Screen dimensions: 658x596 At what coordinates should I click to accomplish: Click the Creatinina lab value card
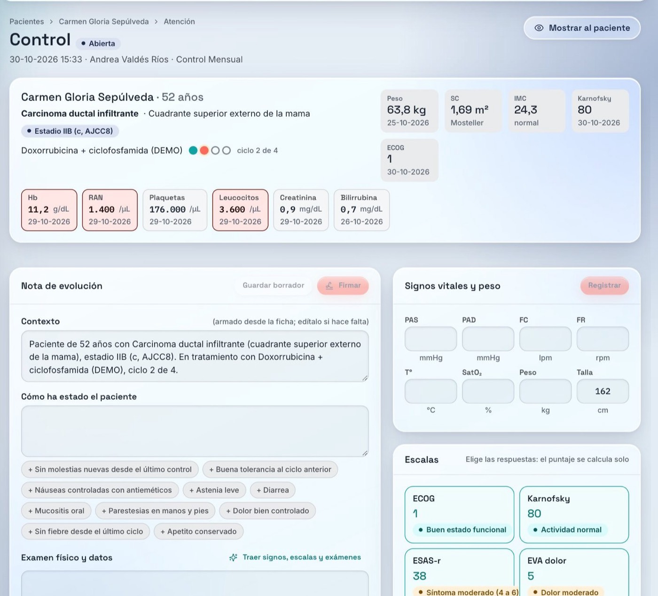tap(301, 210)
